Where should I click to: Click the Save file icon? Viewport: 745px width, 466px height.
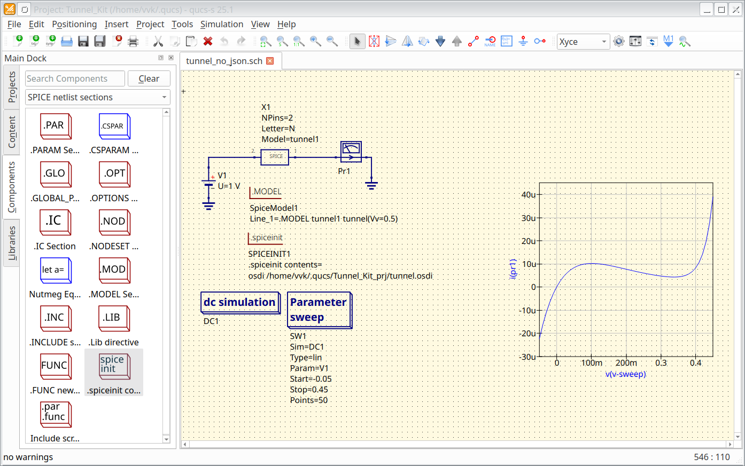tap(83, 42)
